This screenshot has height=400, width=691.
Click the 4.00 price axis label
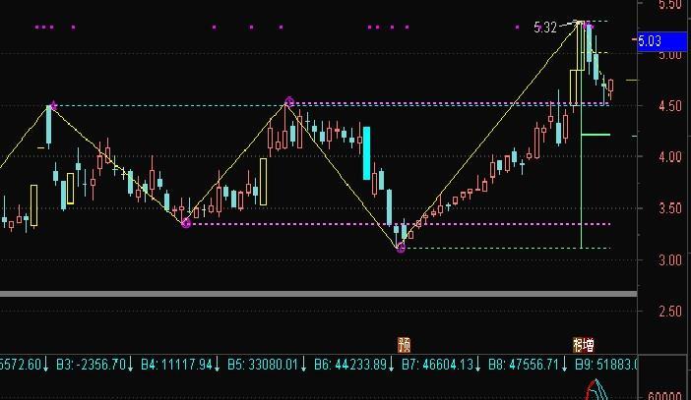click(x=670, y=157)
